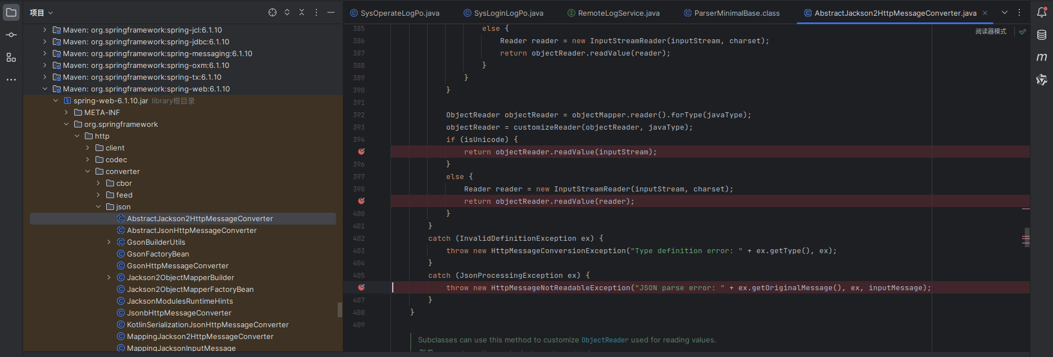The height and width of the screenshot is (357, 1053).
Task: Select KotlinSerializationJsonHttpMessageConverter in tree
Action: click(183, 324)
